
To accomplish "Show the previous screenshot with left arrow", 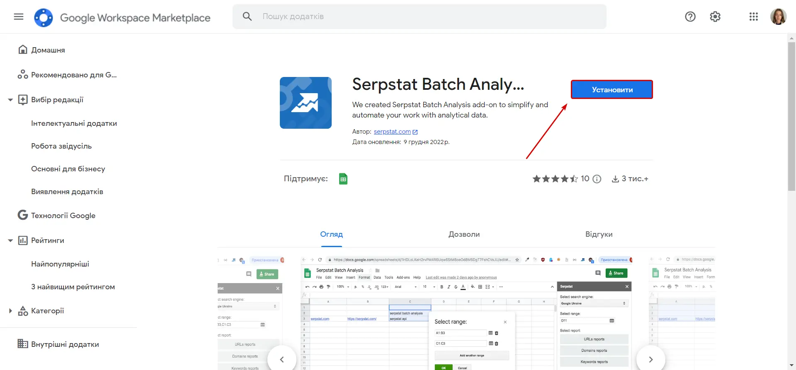I will [x=282, y=359].
